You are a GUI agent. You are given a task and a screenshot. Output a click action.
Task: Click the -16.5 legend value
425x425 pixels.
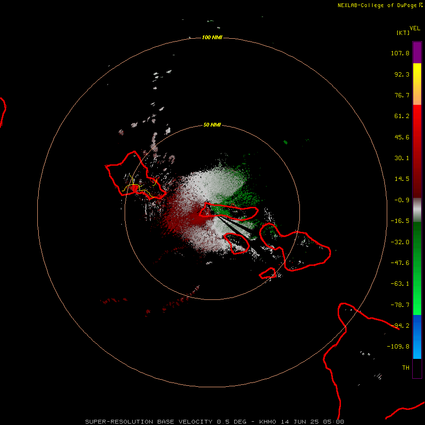point(400,221)
